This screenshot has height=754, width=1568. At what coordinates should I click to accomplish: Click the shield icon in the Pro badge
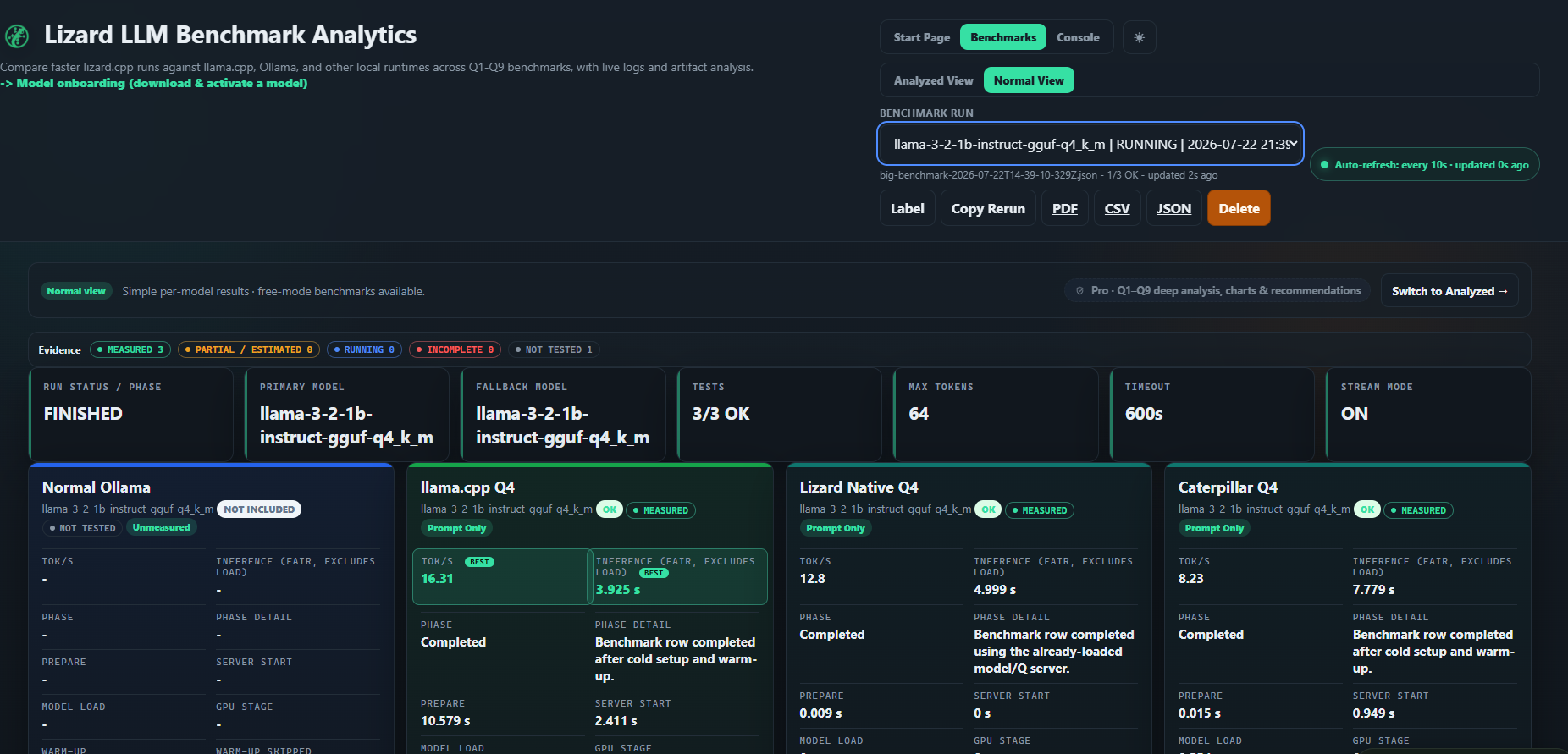[x=1079, y=290]
